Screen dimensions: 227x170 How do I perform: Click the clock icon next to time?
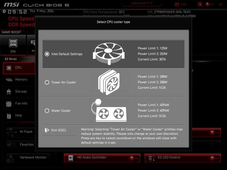4,11
